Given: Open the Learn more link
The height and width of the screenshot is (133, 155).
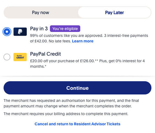Looking at the screenshot, I should coord(83,41).
